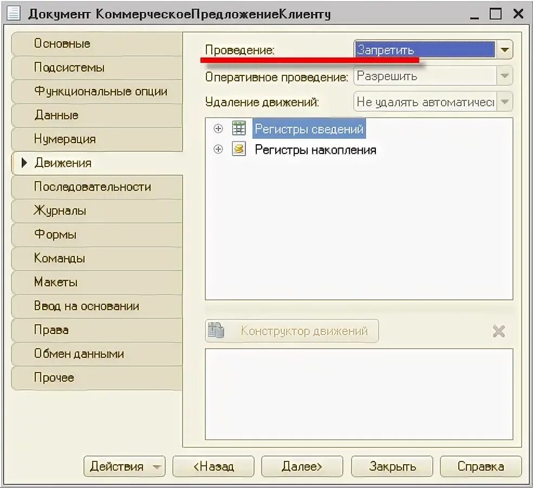Open the Обмен данными tab
The height and width of the screenshot is (488, 533).
coord(97,354)
